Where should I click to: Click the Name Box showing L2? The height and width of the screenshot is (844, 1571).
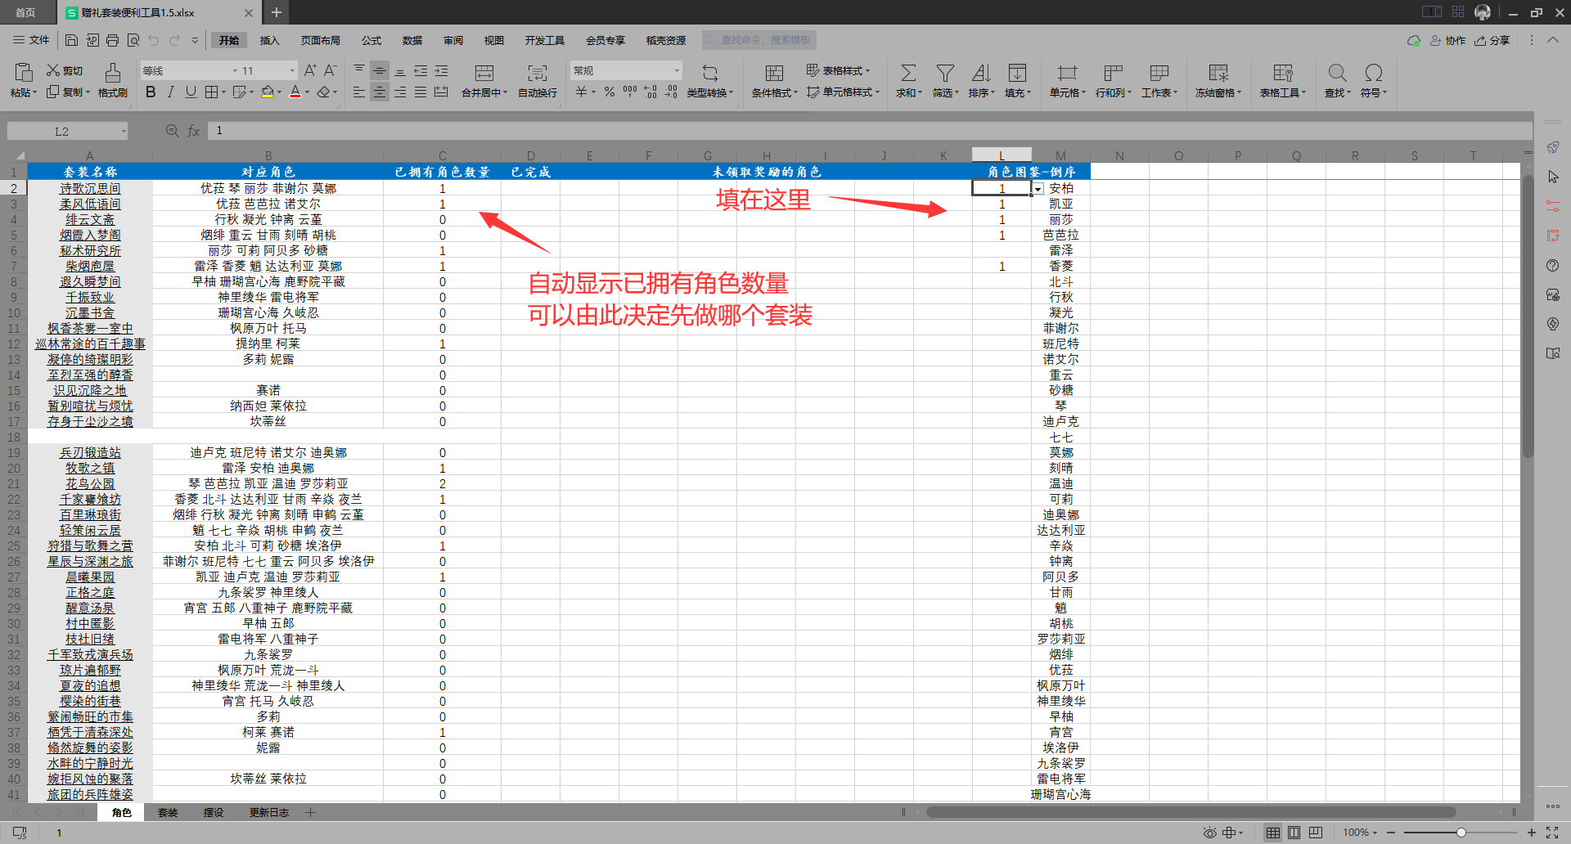coord(67,131)
